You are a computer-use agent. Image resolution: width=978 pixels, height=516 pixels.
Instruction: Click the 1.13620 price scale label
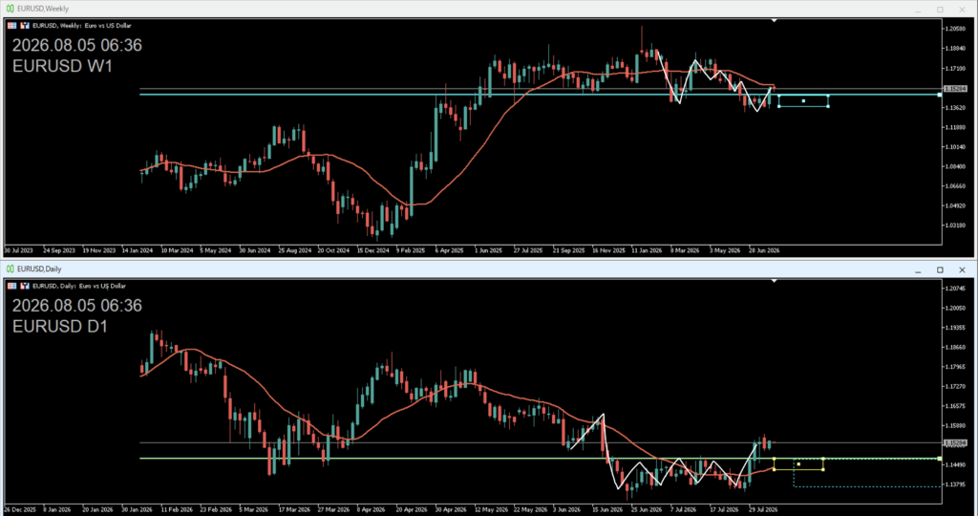coord(955,107)
